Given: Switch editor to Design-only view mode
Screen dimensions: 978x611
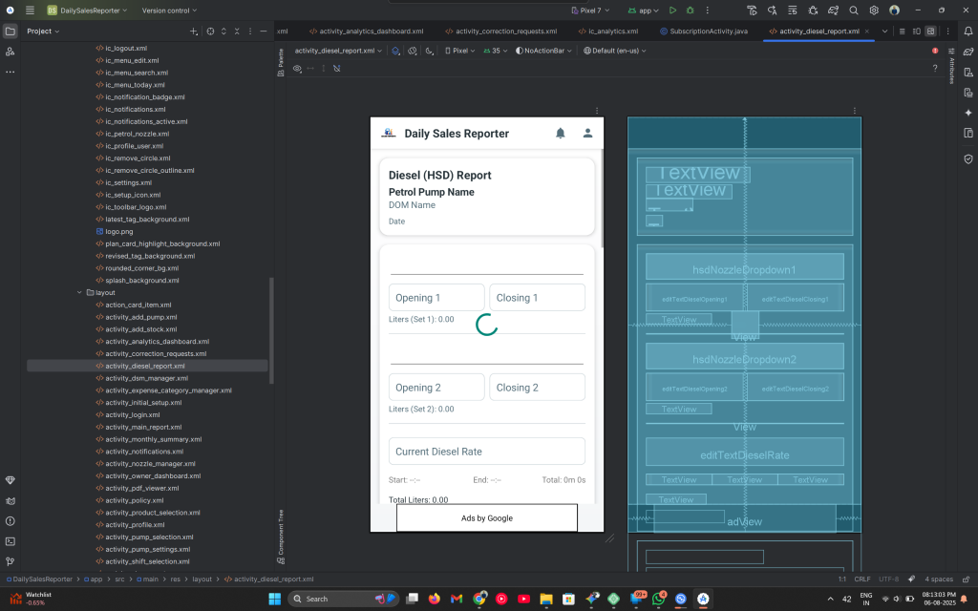Looking at the screenshot, I should (x=930, y=31).
